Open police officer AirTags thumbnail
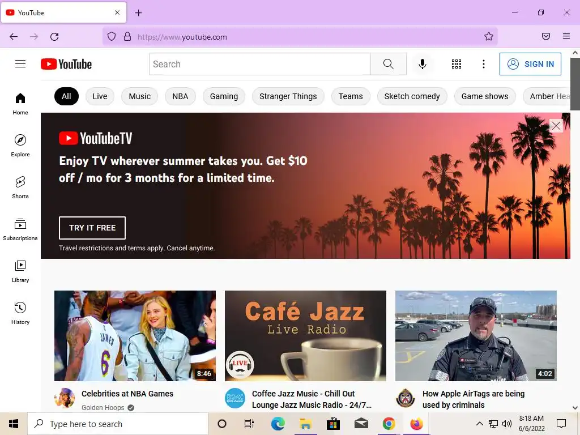 pyautogui.click(x=476, y=336)
